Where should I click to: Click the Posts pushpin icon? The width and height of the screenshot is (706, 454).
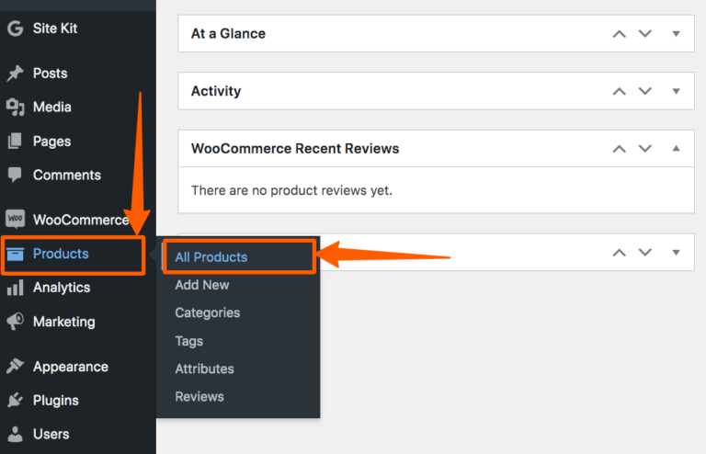[x=15, y=74]
